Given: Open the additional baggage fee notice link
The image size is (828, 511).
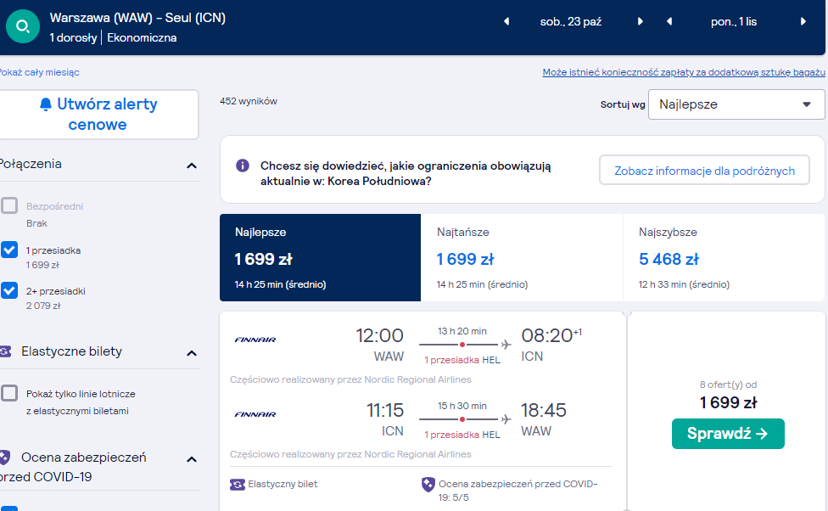Looking at the screenshot, I should [684, 72].
